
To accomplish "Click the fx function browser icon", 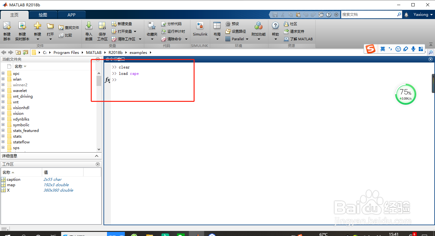I will 108,80.
